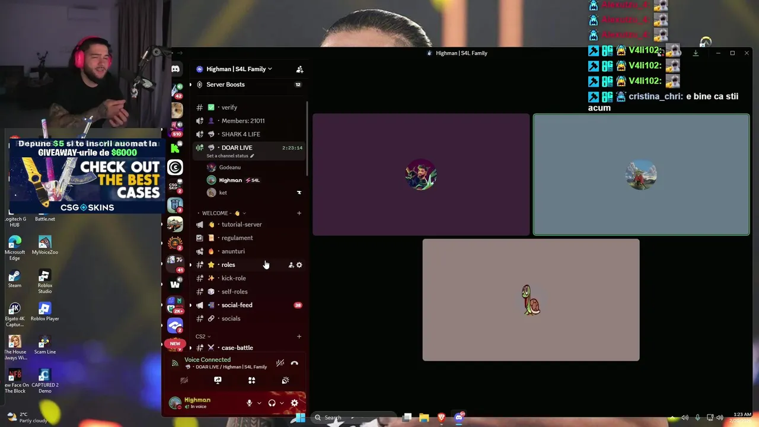Open Discord user settings gear
759x427 pixels.
[295, 403]
